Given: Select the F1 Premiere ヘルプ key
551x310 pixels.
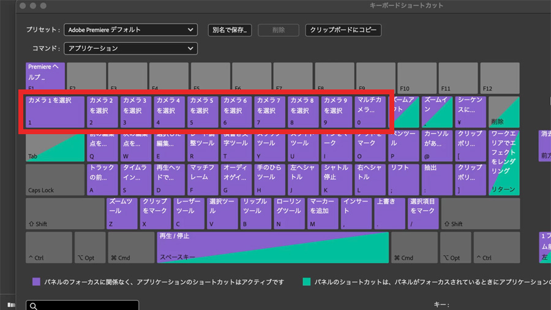Looking at the screenshot, I should [45, 76].
